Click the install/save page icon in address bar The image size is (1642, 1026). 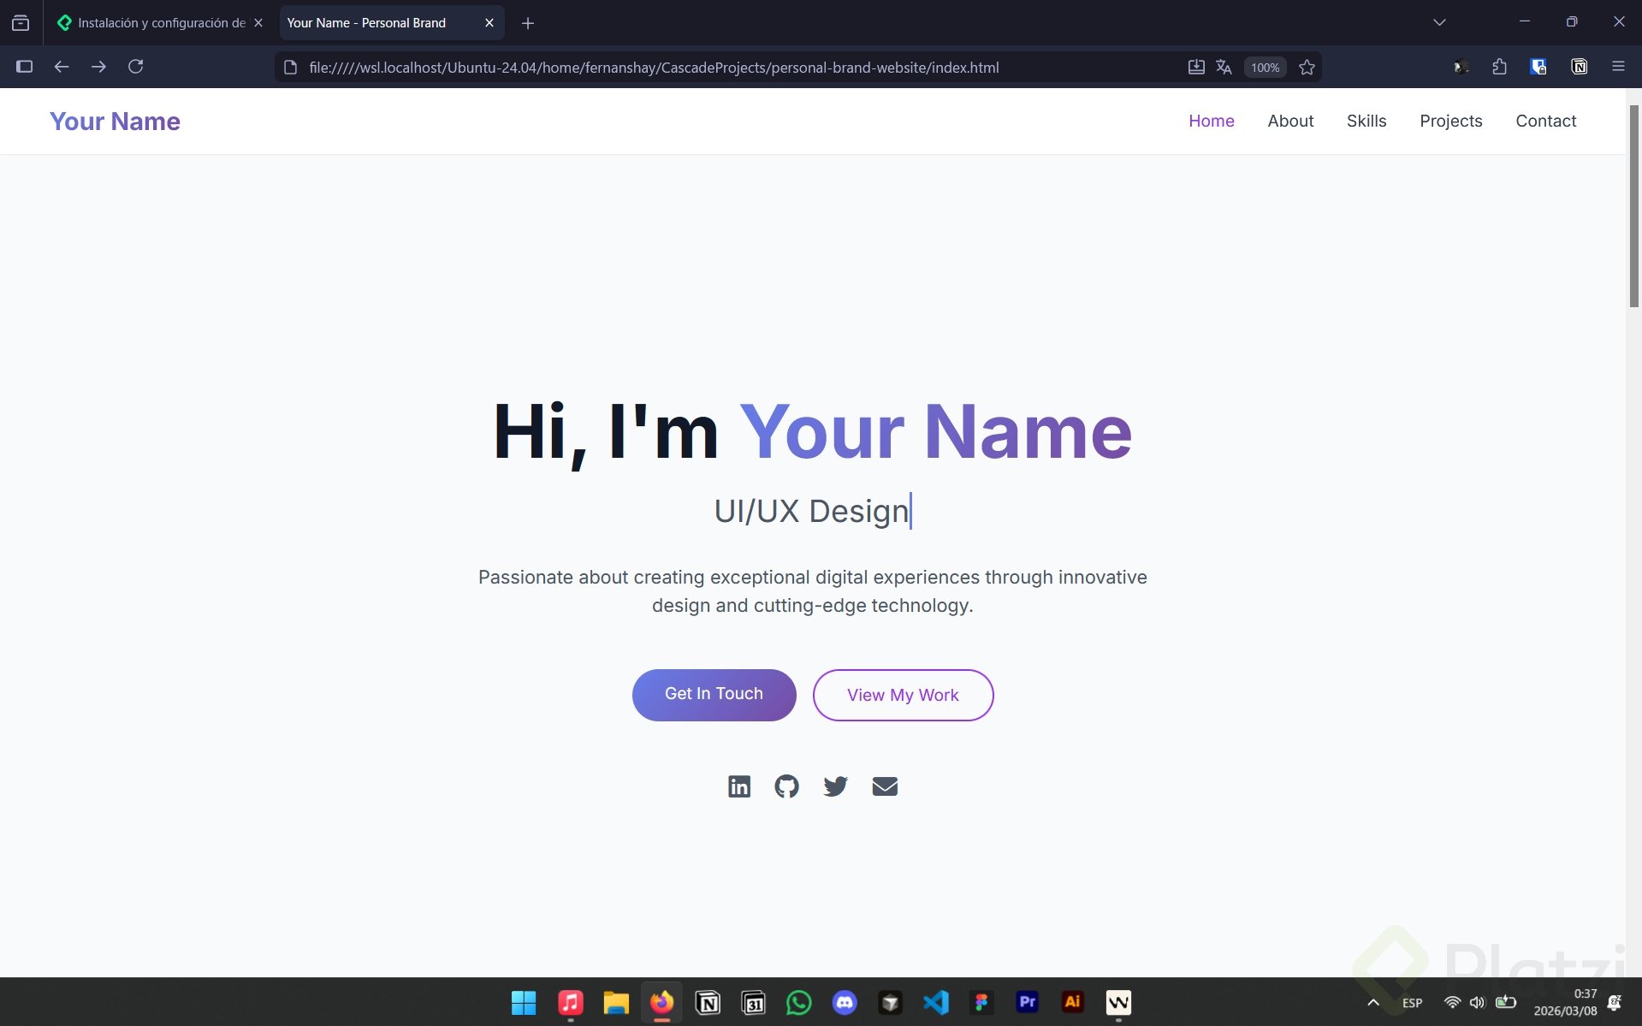[x=1196, y=67]
